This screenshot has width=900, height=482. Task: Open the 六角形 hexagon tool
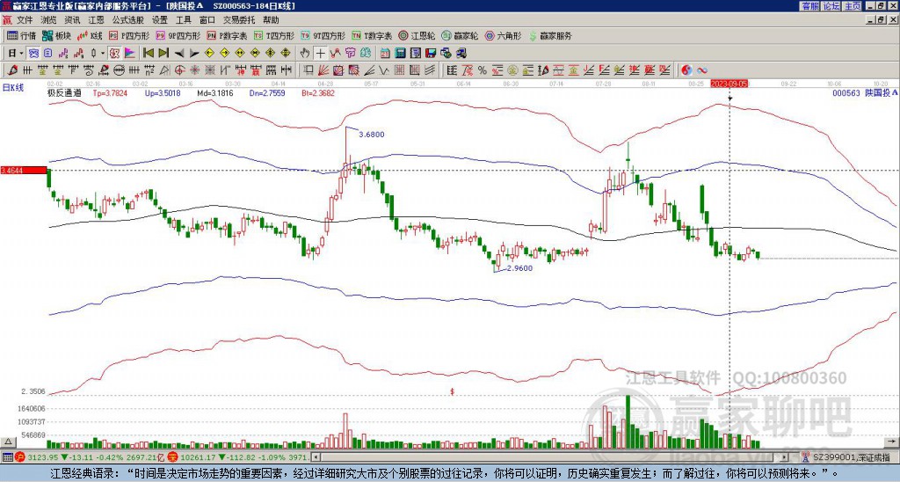504,35
